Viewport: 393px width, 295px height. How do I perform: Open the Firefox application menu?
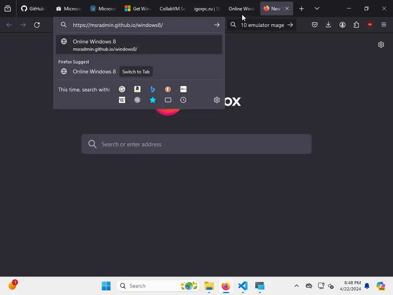(x=384, y=25)
